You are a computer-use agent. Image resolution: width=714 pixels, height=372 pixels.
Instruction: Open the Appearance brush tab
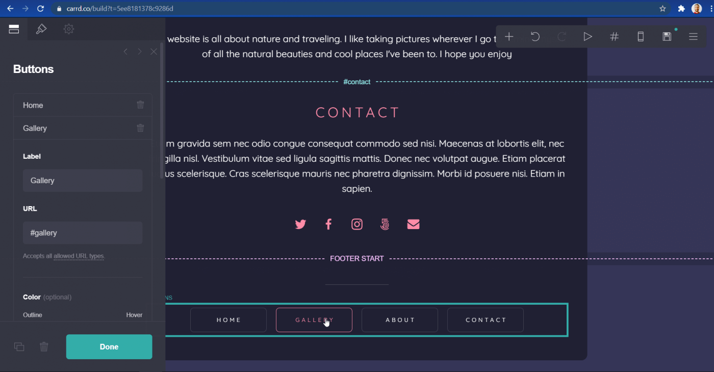41,29
